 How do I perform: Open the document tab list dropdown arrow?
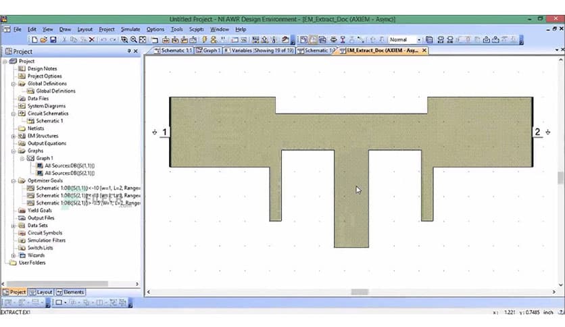557,50
